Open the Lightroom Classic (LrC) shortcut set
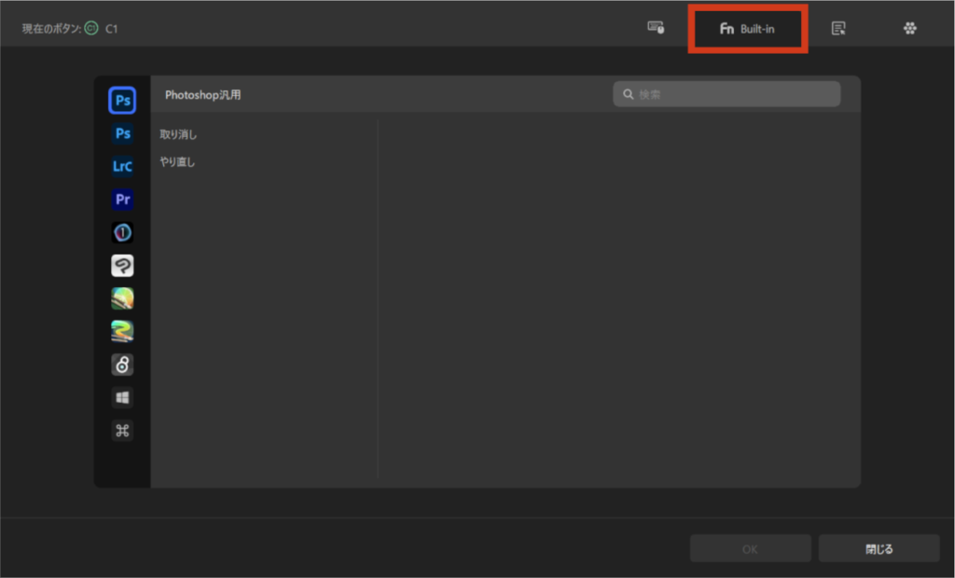The width and height of the screenshot is (955, 578). click(x=122, y=167)
